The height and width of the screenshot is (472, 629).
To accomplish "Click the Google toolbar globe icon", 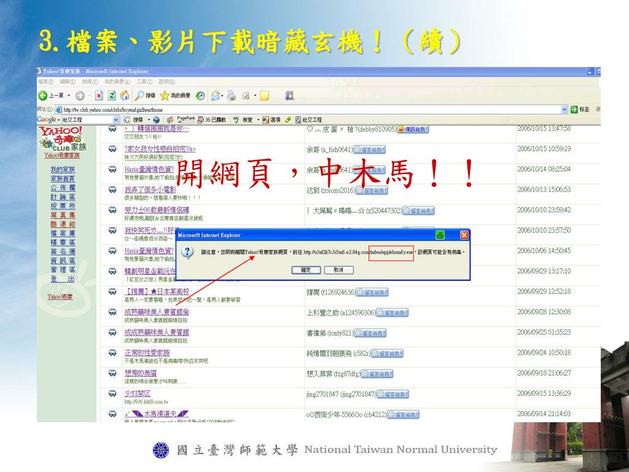I will tap(157, 120).
